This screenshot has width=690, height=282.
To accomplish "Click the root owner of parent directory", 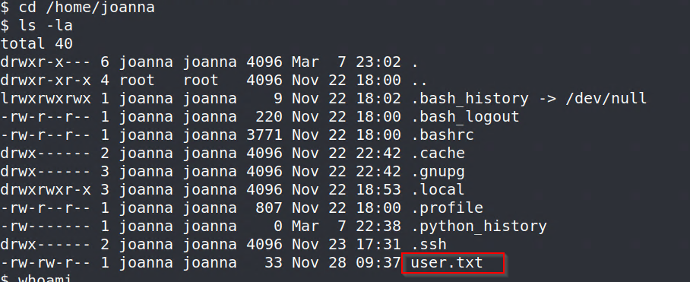I will coord(138,80).
